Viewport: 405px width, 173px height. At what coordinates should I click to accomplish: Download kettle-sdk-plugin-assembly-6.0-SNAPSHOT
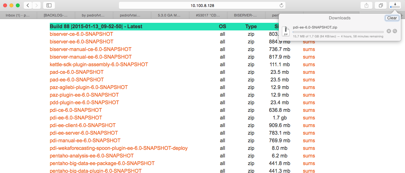99,64
